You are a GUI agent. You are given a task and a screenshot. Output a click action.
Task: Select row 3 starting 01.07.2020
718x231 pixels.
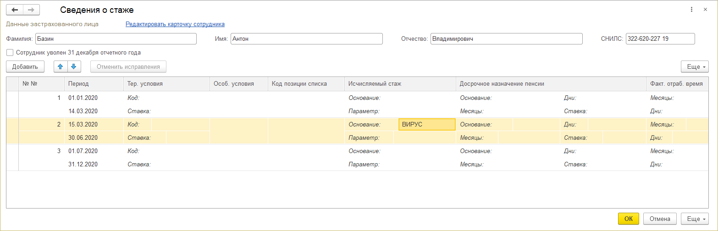83,151
